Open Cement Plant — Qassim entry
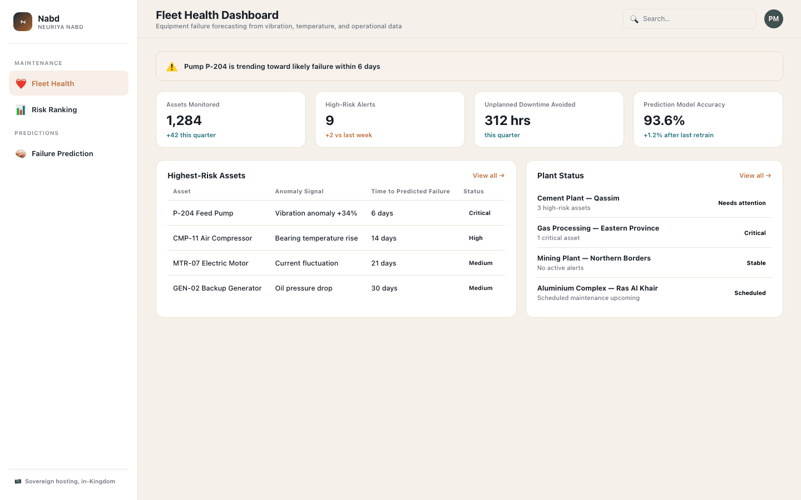The height and width of the screenshot is (500, 801). click(654, 203)
